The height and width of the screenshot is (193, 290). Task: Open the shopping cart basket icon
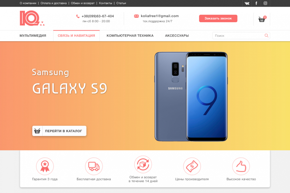[262, 19]
